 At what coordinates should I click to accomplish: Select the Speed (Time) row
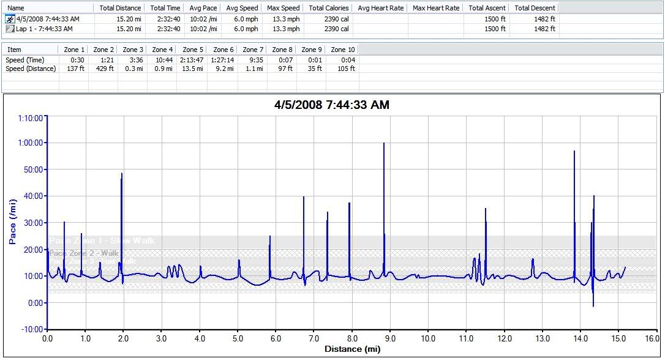[x=24, y=60]
